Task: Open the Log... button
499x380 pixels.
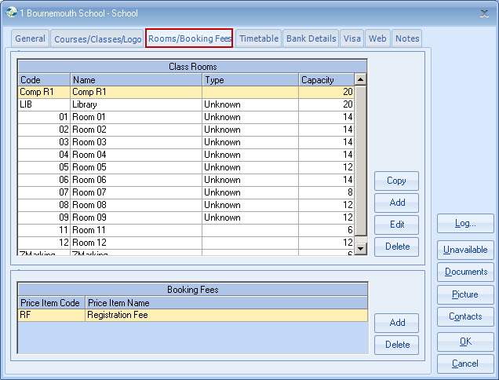Action: coord(464,224)
